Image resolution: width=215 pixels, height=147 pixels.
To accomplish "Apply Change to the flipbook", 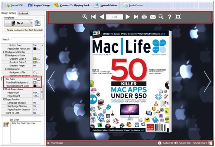I will (x=39, y=5).
